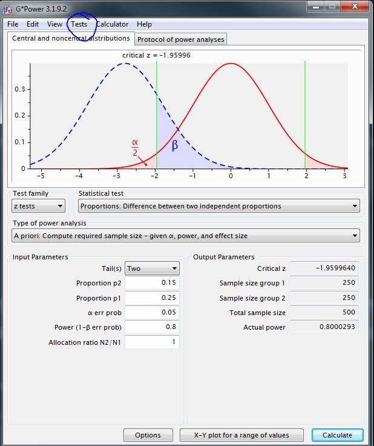The width and height of the screenshot is (374, 446).
Task: Expand the Type of power analysis dropdown
Action: point(186,236)
